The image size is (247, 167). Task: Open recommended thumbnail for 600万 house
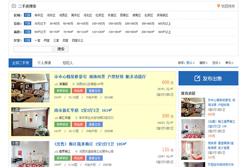(x=193, y=107)
